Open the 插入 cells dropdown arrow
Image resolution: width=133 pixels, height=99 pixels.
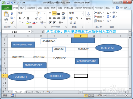click(x=103, y=13)
